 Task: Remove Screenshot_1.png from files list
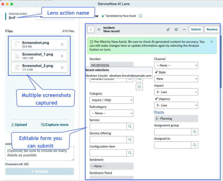(62, 56)
